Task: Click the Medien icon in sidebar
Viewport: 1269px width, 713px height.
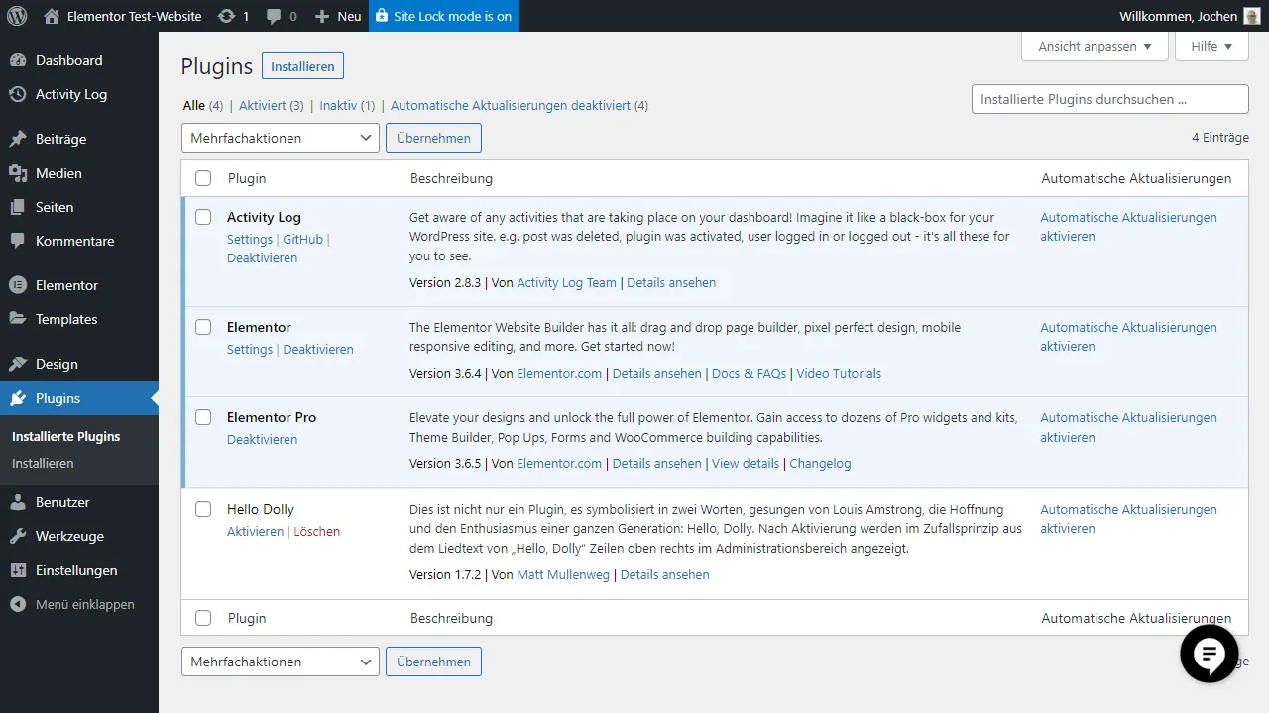Action: coord(18,173)
